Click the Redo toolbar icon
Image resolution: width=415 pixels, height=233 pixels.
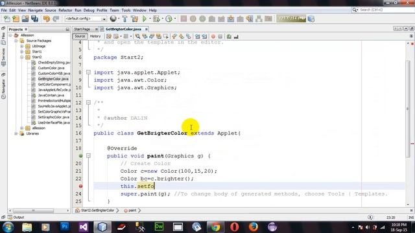(x=56, y=19)
